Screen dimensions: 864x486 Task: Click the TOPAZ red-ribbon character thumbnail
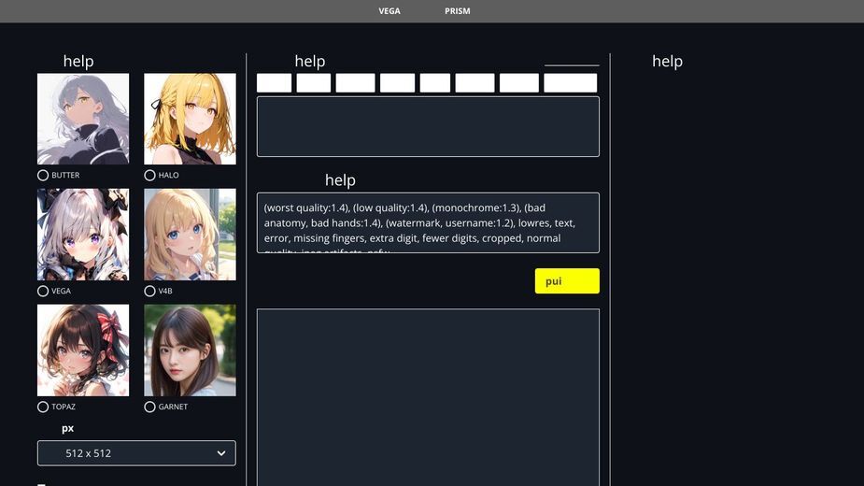[83, 350]
